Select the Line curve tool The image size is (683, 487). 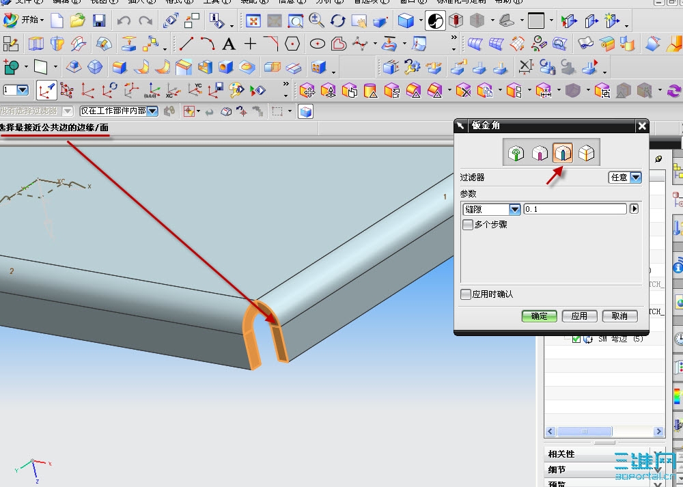pyautogui.click(x=186, y=44)
